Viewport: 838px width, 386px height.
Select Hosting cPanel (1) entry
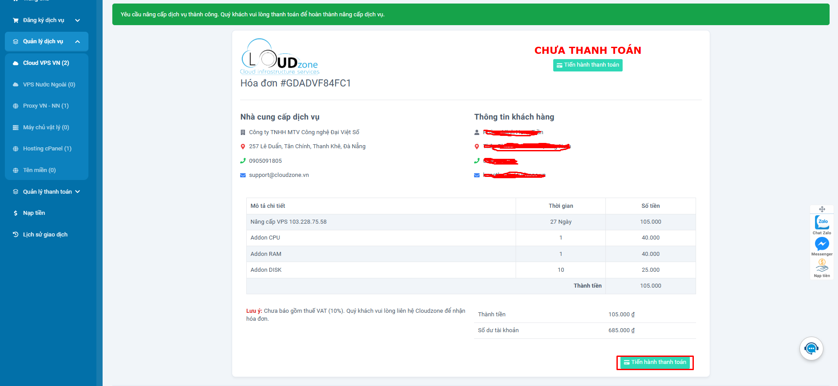pyautogui.click(x=47, y=149)
